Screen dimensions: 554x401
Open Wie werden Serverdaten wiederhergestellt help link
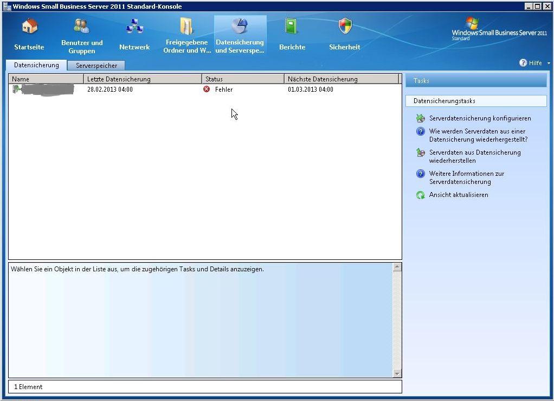click(479, 135)
